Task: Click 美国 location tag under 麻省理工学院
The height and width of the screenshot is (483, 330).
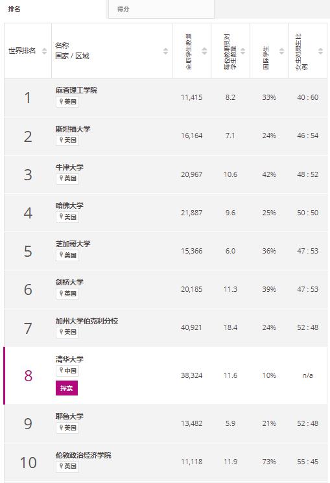Action: (x=67, y=102)
